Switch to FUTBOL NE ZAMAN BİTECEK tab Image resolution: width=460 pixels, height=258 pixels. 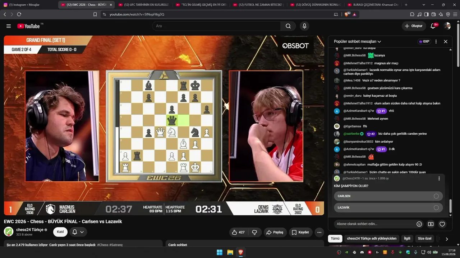[258, 5]
